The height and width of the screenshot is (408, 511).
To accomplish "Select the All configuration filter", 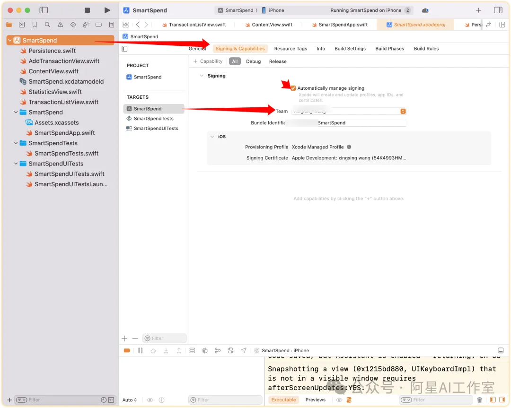I will coord(235,61).
